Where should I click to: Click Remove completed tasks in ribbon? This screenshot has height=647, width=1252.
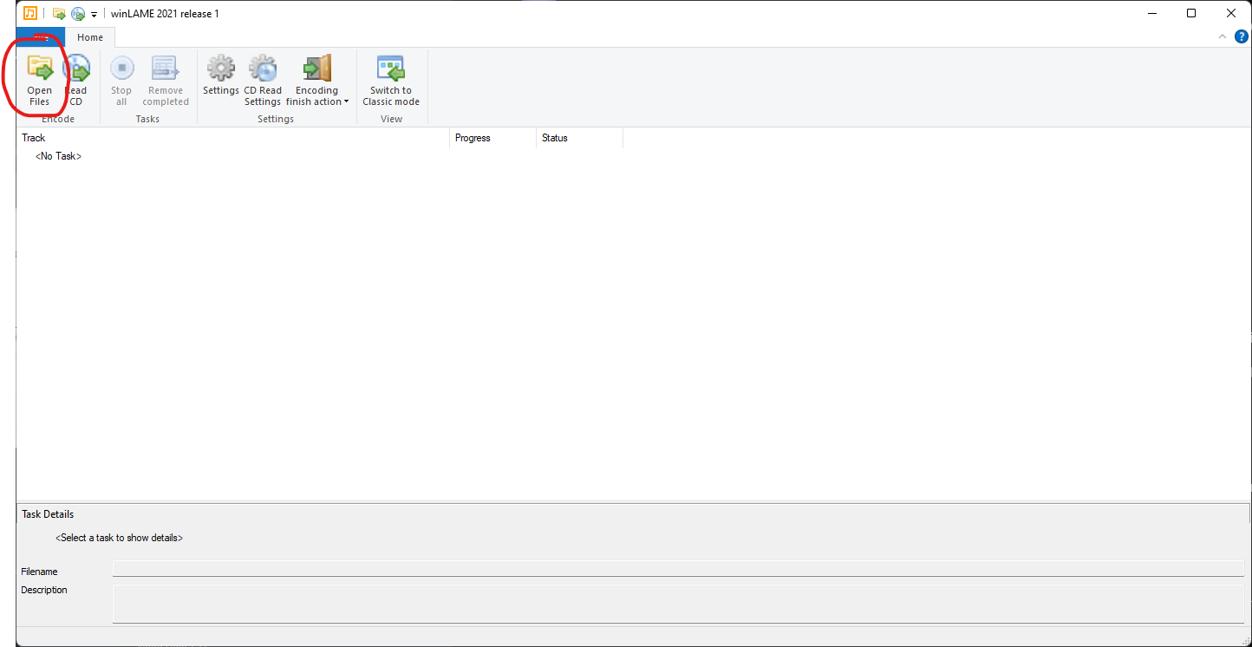166,80
